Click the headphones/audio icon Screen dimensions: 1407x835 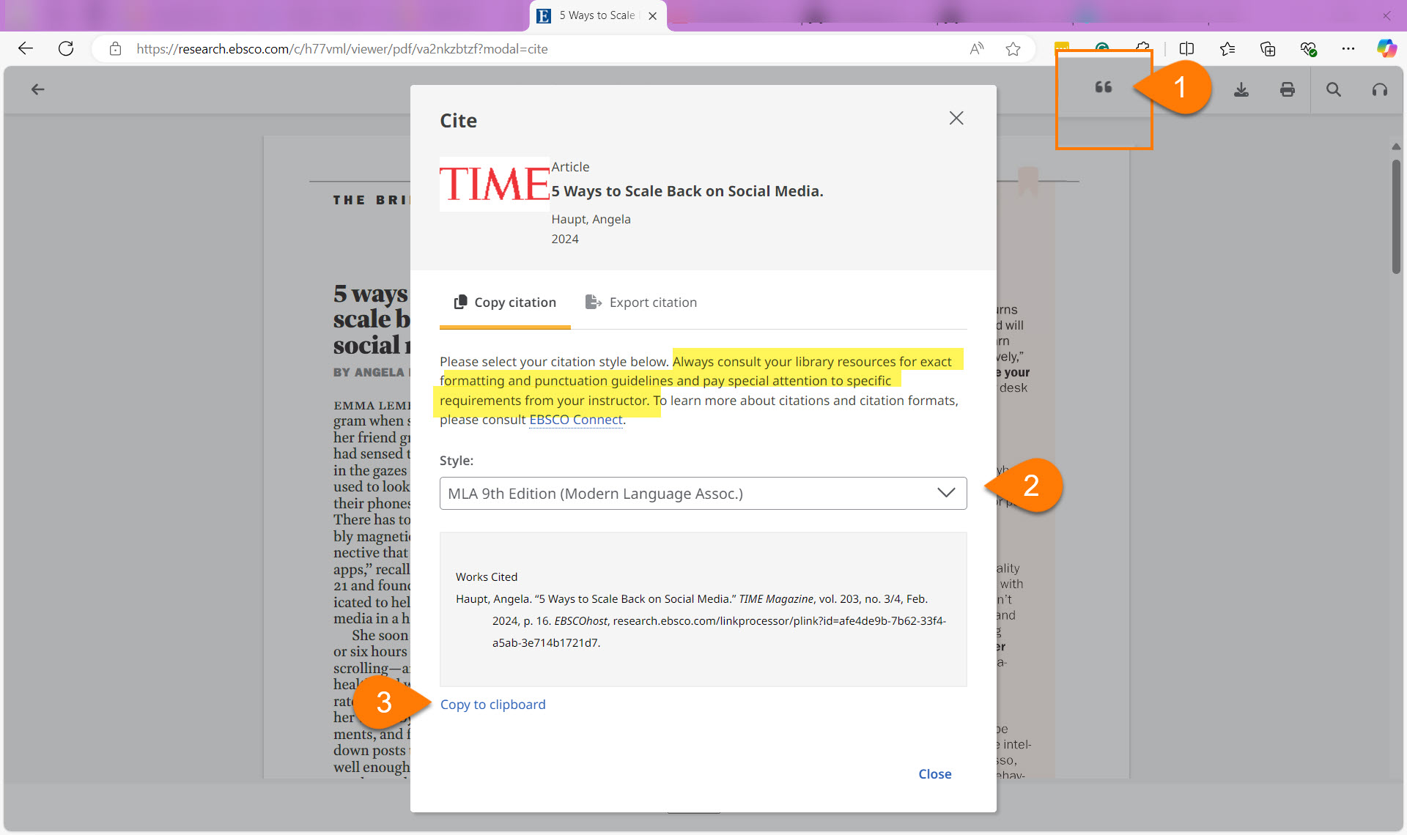tap(1380, 89)
